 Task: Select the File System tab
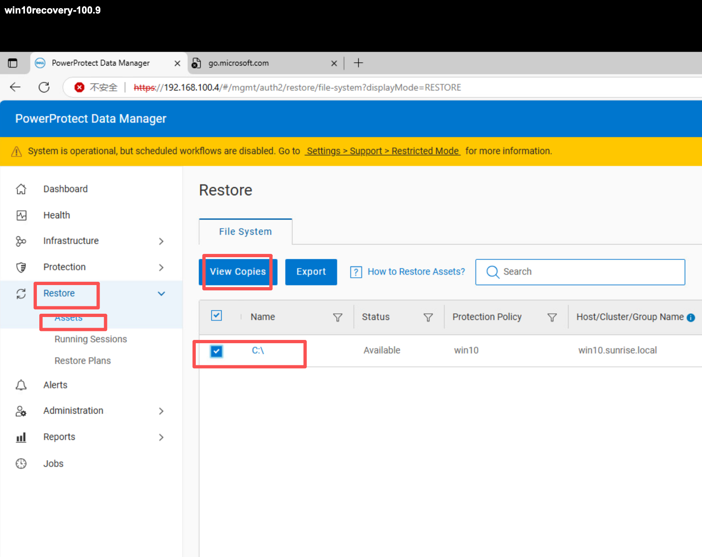(245, 232)
